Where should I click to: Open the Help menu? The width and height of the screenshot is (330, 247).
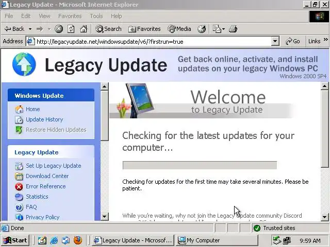116,16
